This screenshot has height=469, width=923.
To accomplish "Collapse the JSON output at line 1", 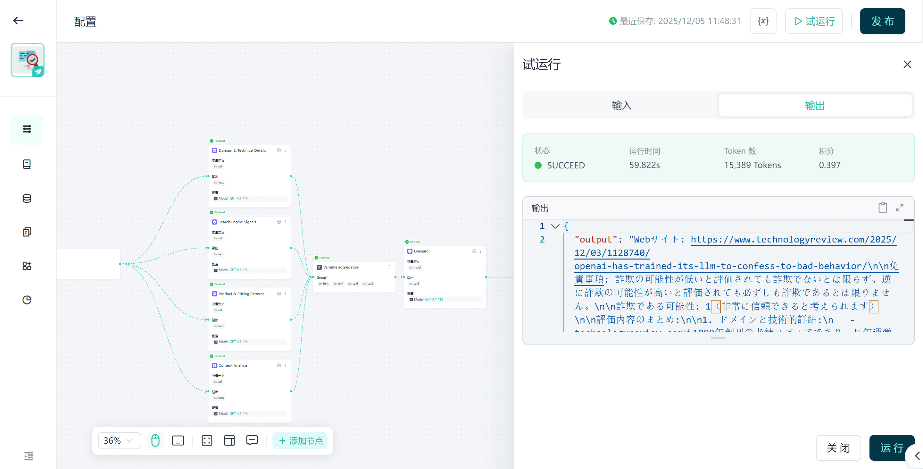I will (x=555, y=226).
